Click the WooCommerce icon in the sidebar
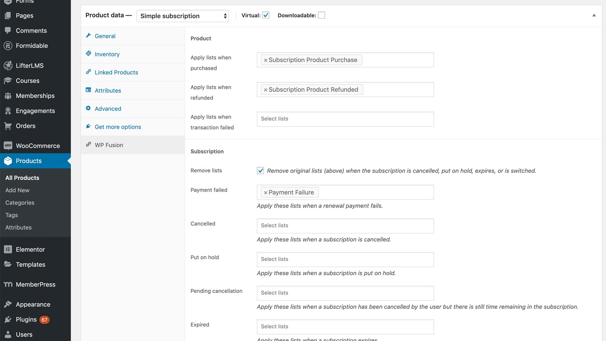The image size is (606, 341). [8, 145]
